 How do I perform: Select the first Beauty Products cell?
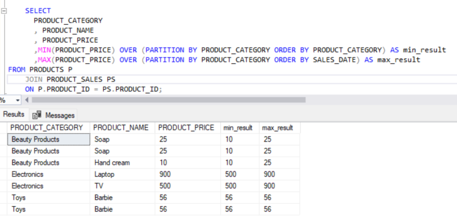tap(35, 139)
